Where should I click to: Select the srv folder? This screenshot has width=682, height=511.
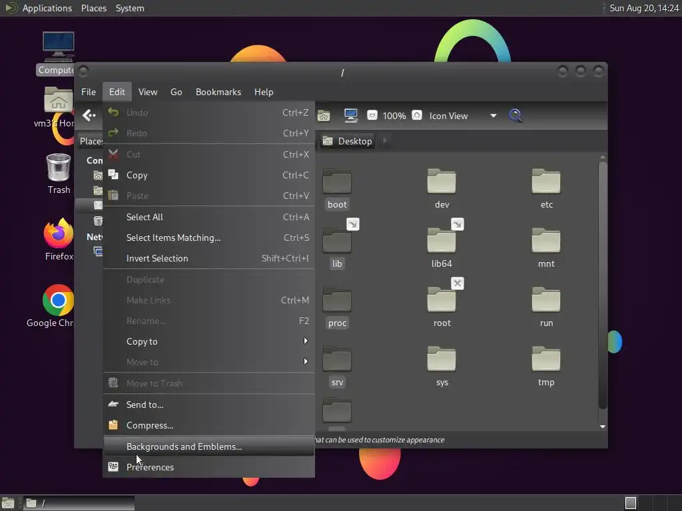[x=337, y=367]
